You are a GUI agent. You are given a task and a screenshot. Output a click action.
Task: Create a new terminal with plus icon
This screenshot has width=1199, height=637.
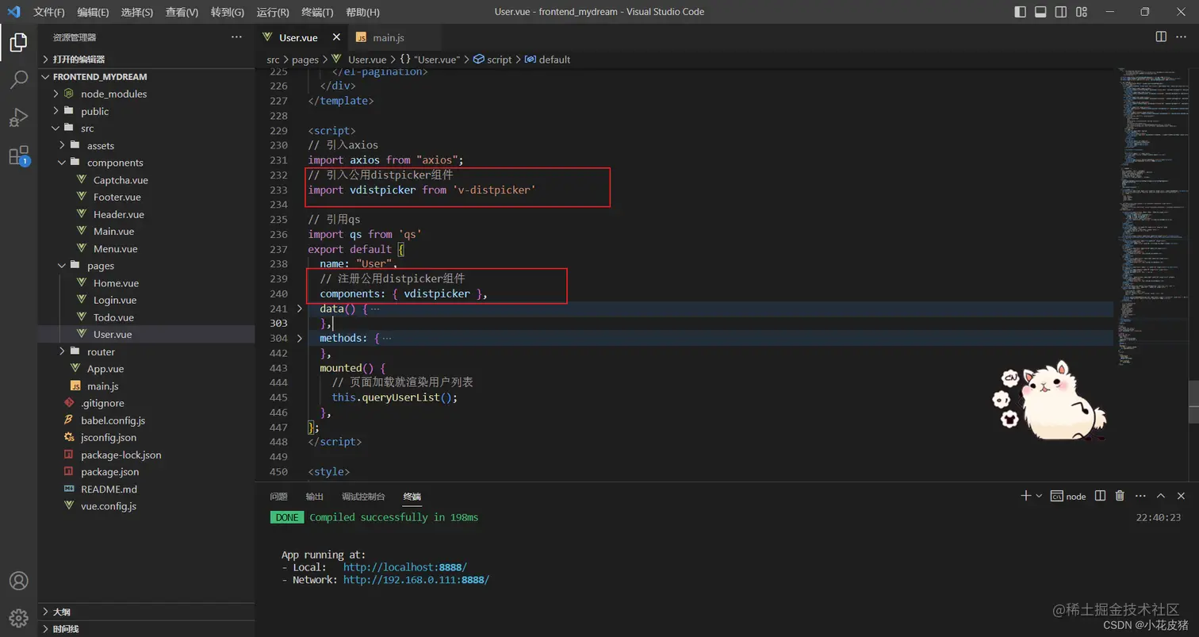[x=1025, y=496]
